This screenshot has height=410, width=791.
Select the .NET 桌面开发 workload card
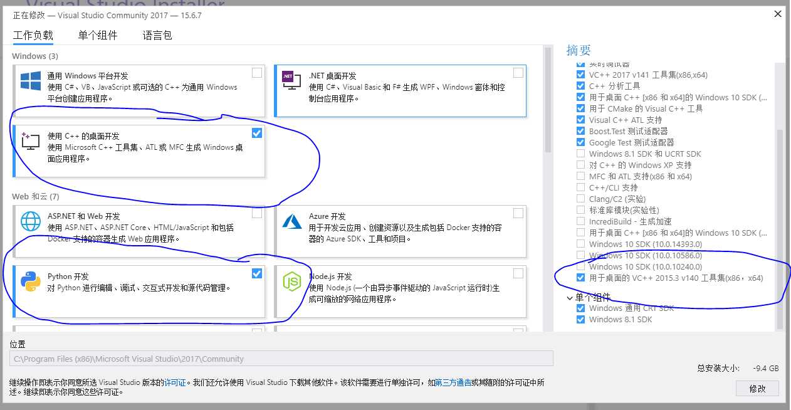(400, 91)
